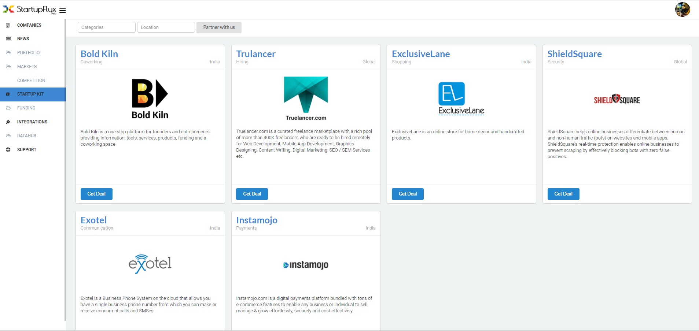Open the Bold Kiln title link
The image size is (699, 331).
(x=99, y=54)
